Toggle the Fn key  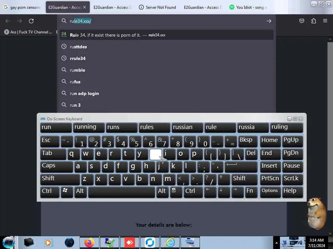(251, 192)
